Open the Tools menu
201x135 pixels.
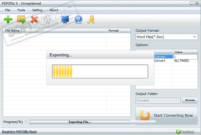pos(21,10)
